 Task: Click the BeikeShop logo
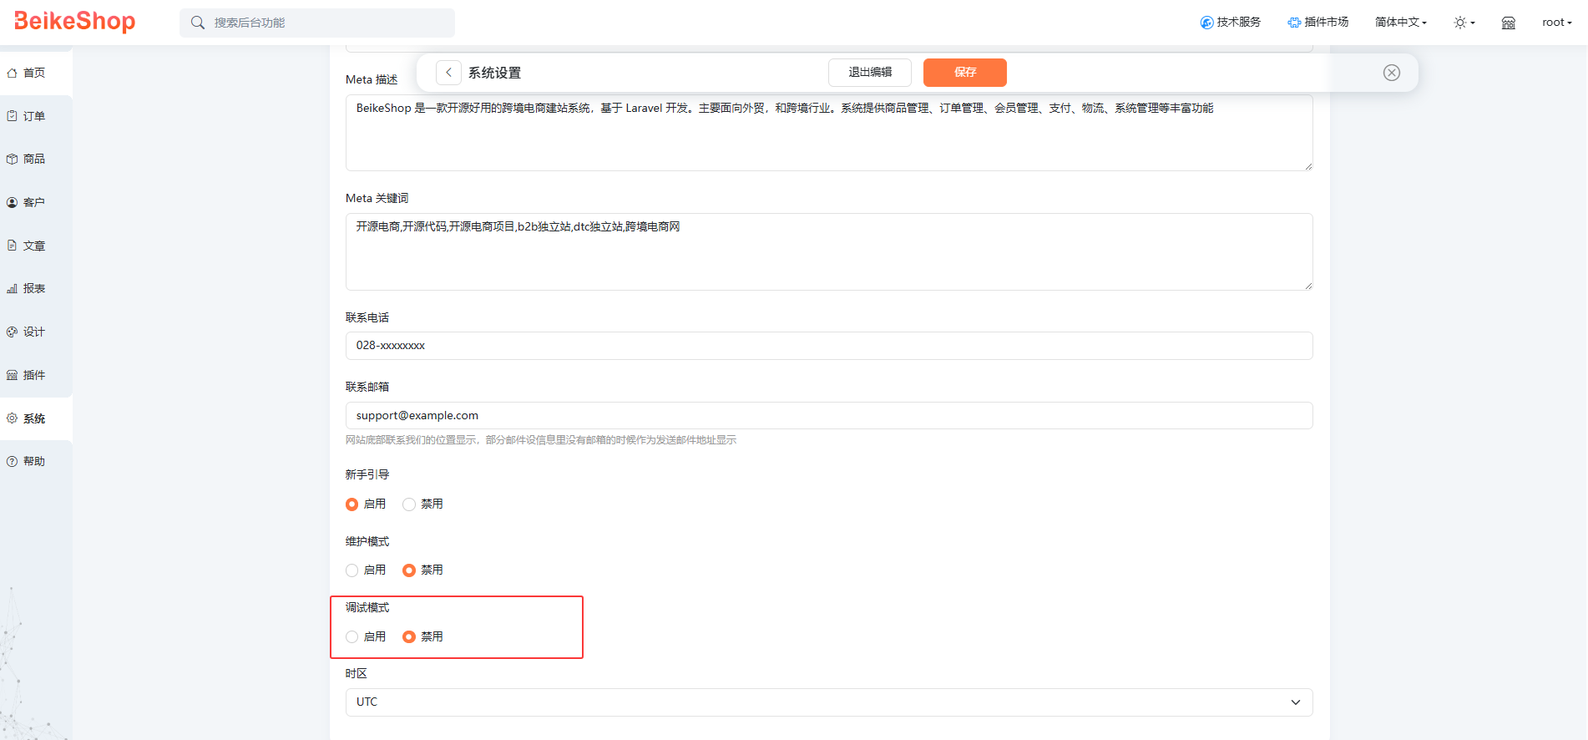(74, 21)
